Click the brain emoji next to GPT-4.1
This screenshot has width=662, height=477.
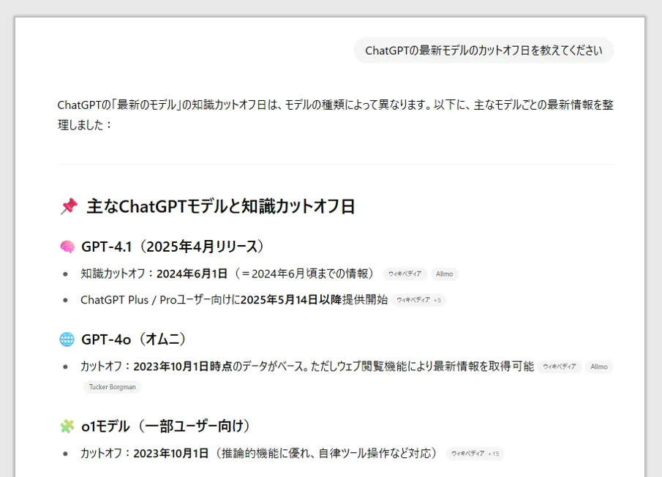(x=67, y=247)
